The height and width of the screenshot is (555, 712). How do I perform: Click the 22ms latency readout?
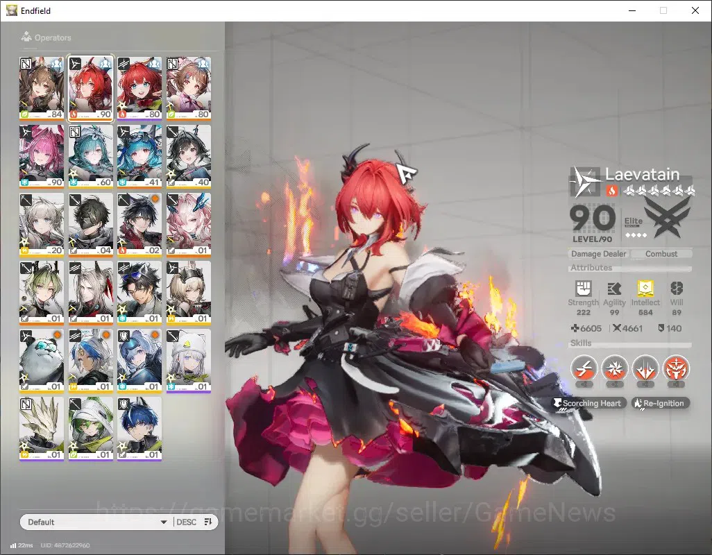click(x=26, y=545)
